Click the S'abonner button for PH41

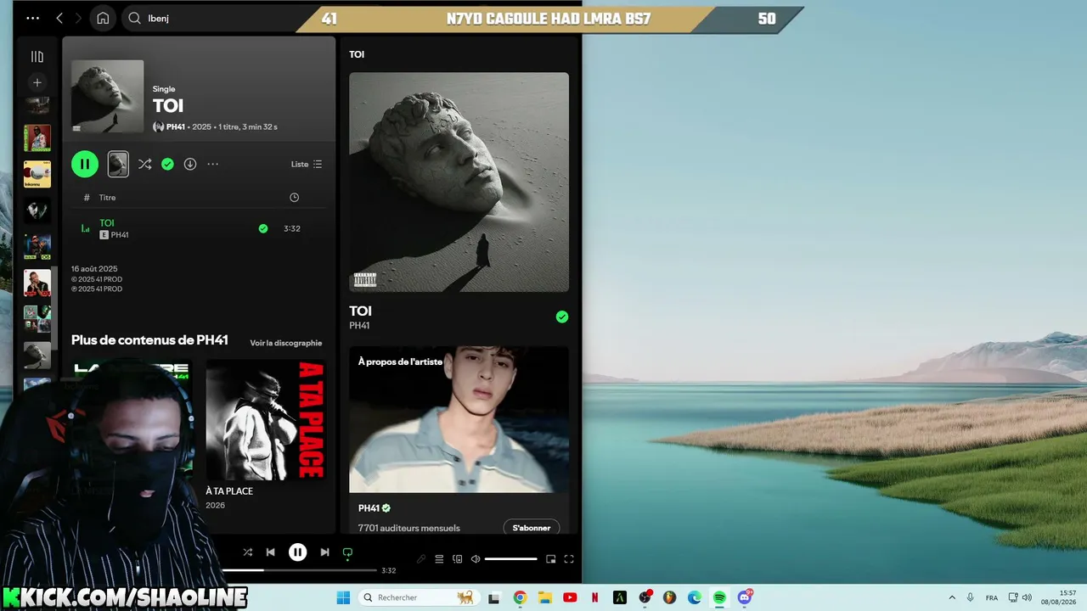[532, 528]
